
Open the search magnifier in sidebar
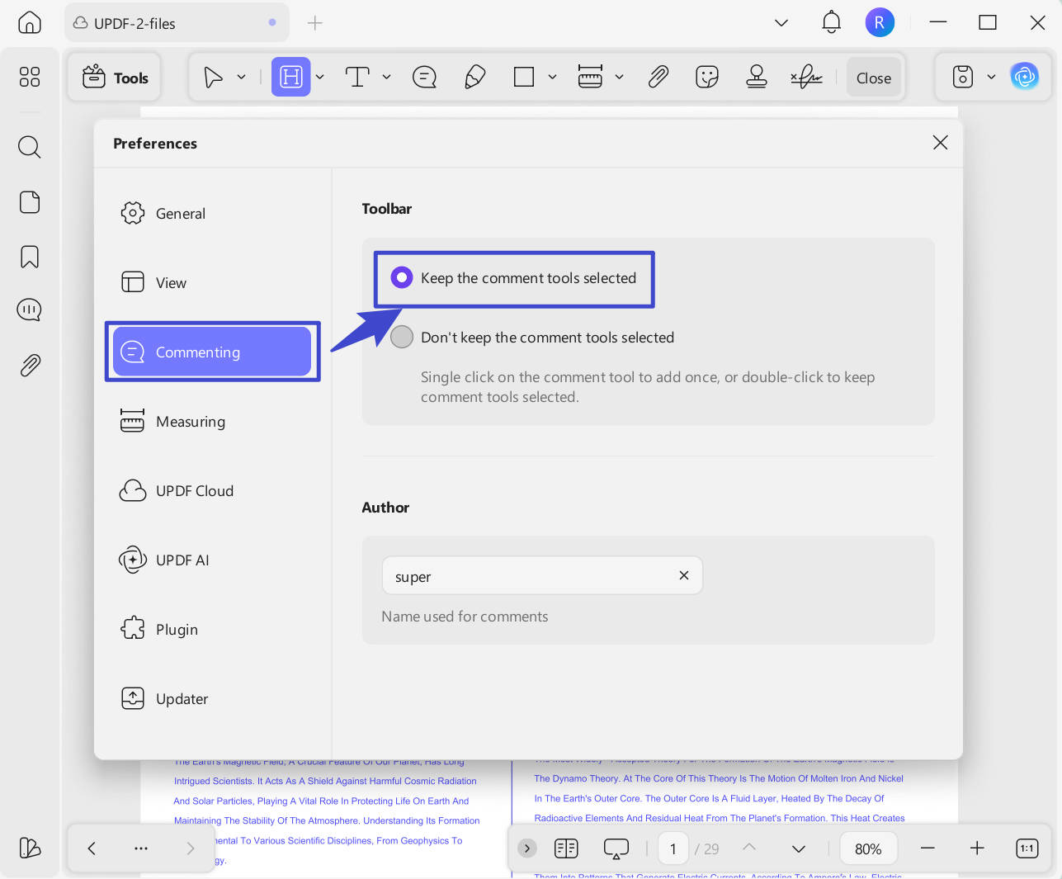click(30, 147)
